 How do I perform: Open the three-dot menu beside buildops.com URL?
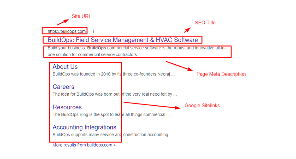[x=93, y=31]
